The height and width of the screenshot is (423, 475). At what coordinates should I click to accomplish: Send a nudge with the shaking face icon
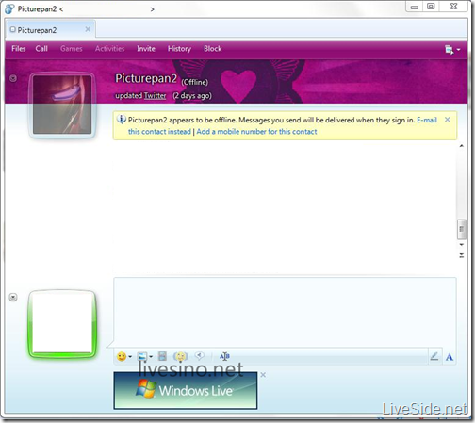coord(180,356)
